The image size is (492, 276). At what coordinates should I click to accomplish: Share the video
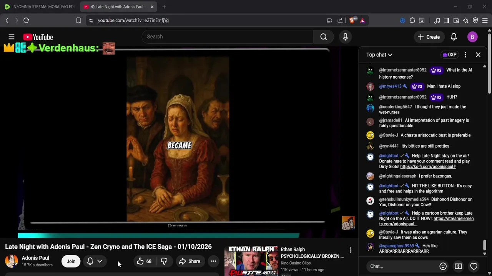click(x=189, y=261)
